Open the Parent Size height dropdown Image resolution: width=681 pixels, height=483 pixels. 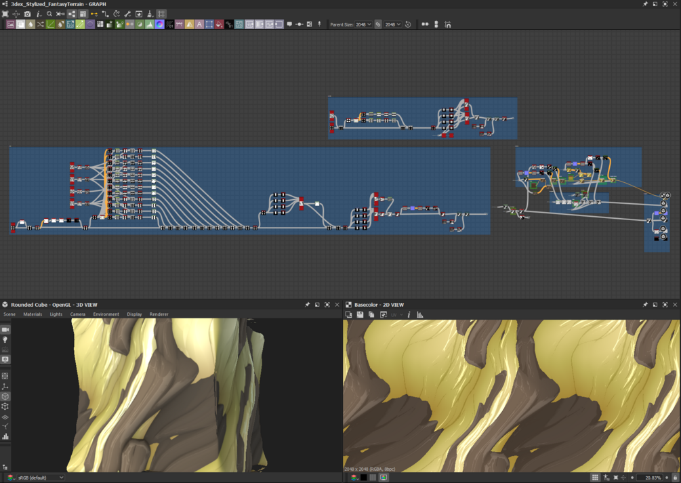click(x=392, y=24)
